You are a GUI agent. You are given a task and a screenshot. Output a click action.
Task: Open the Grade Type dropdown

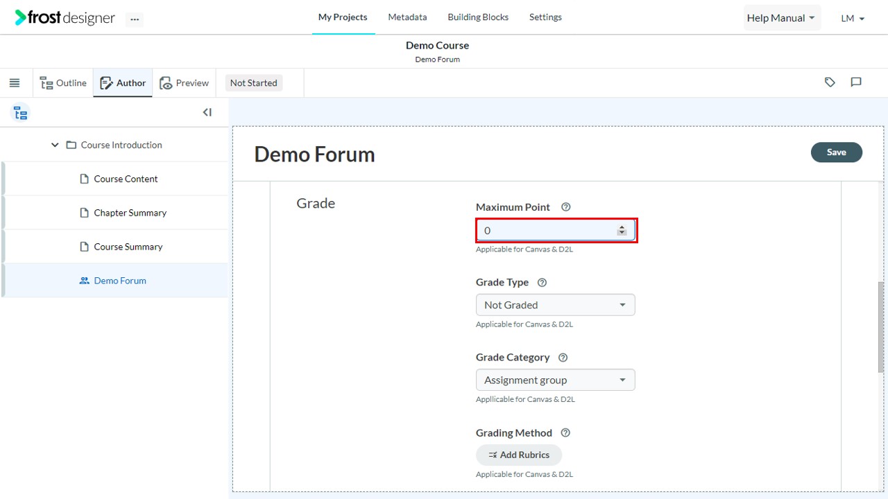click(555, 305)
